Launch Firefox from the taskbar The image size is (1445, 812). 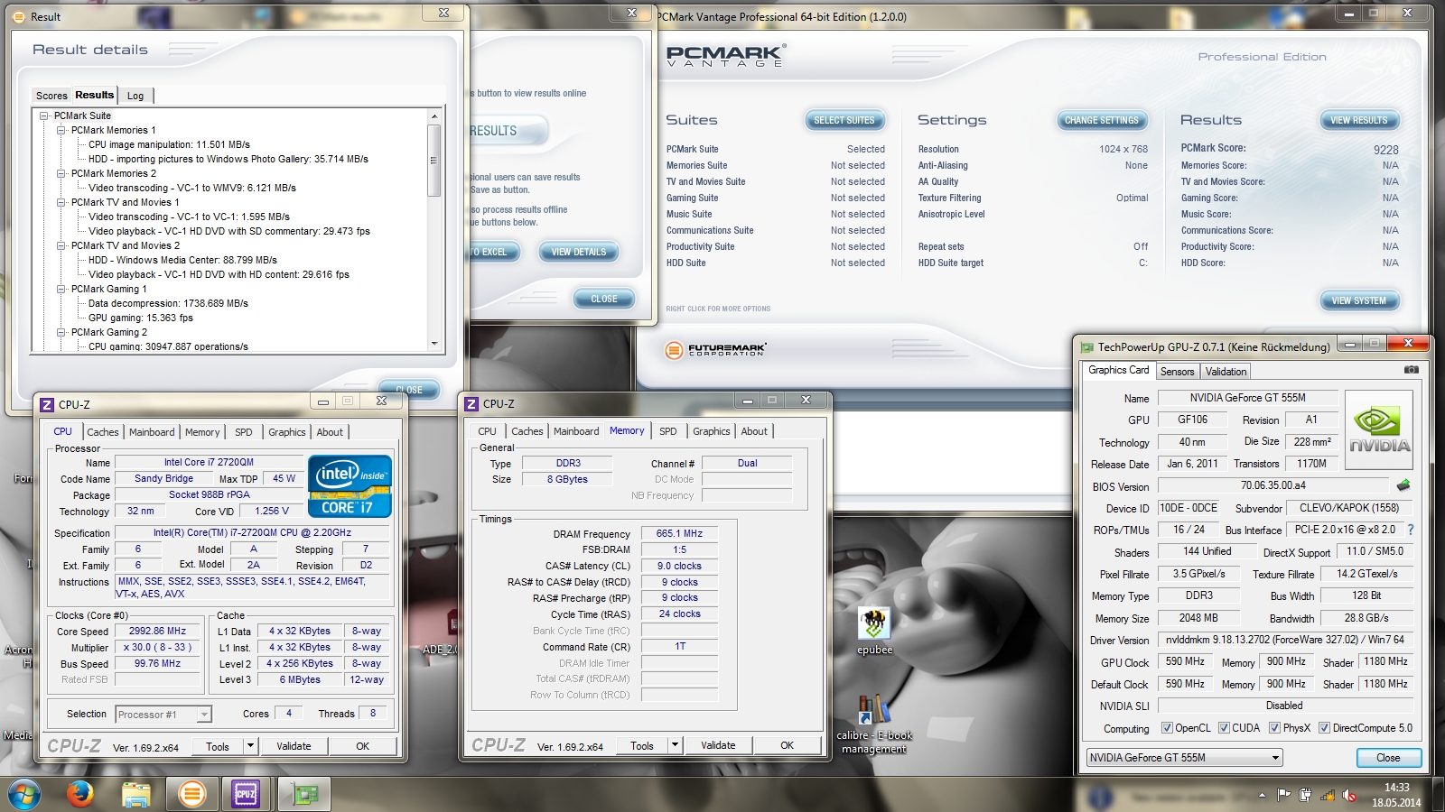tap(80, 794)
